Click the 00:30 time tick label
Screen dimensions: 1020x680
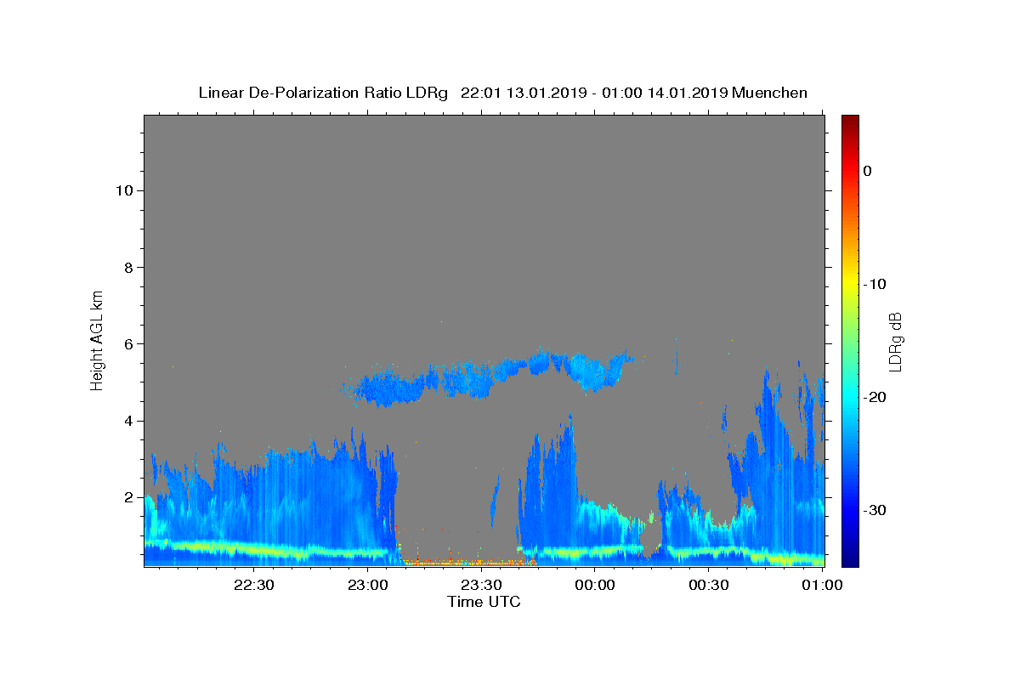(708, 585)
